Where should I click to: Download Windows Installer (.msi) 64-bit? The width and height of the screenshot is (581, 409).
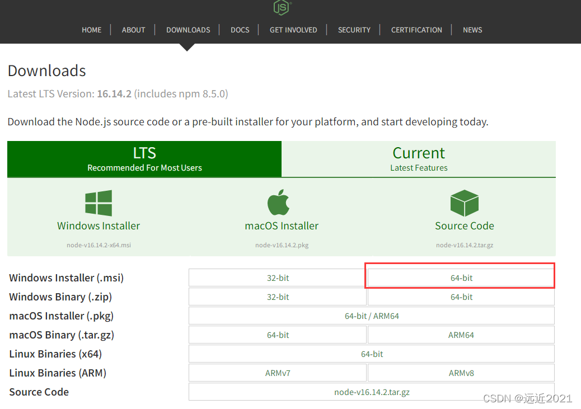click(461, 278)
